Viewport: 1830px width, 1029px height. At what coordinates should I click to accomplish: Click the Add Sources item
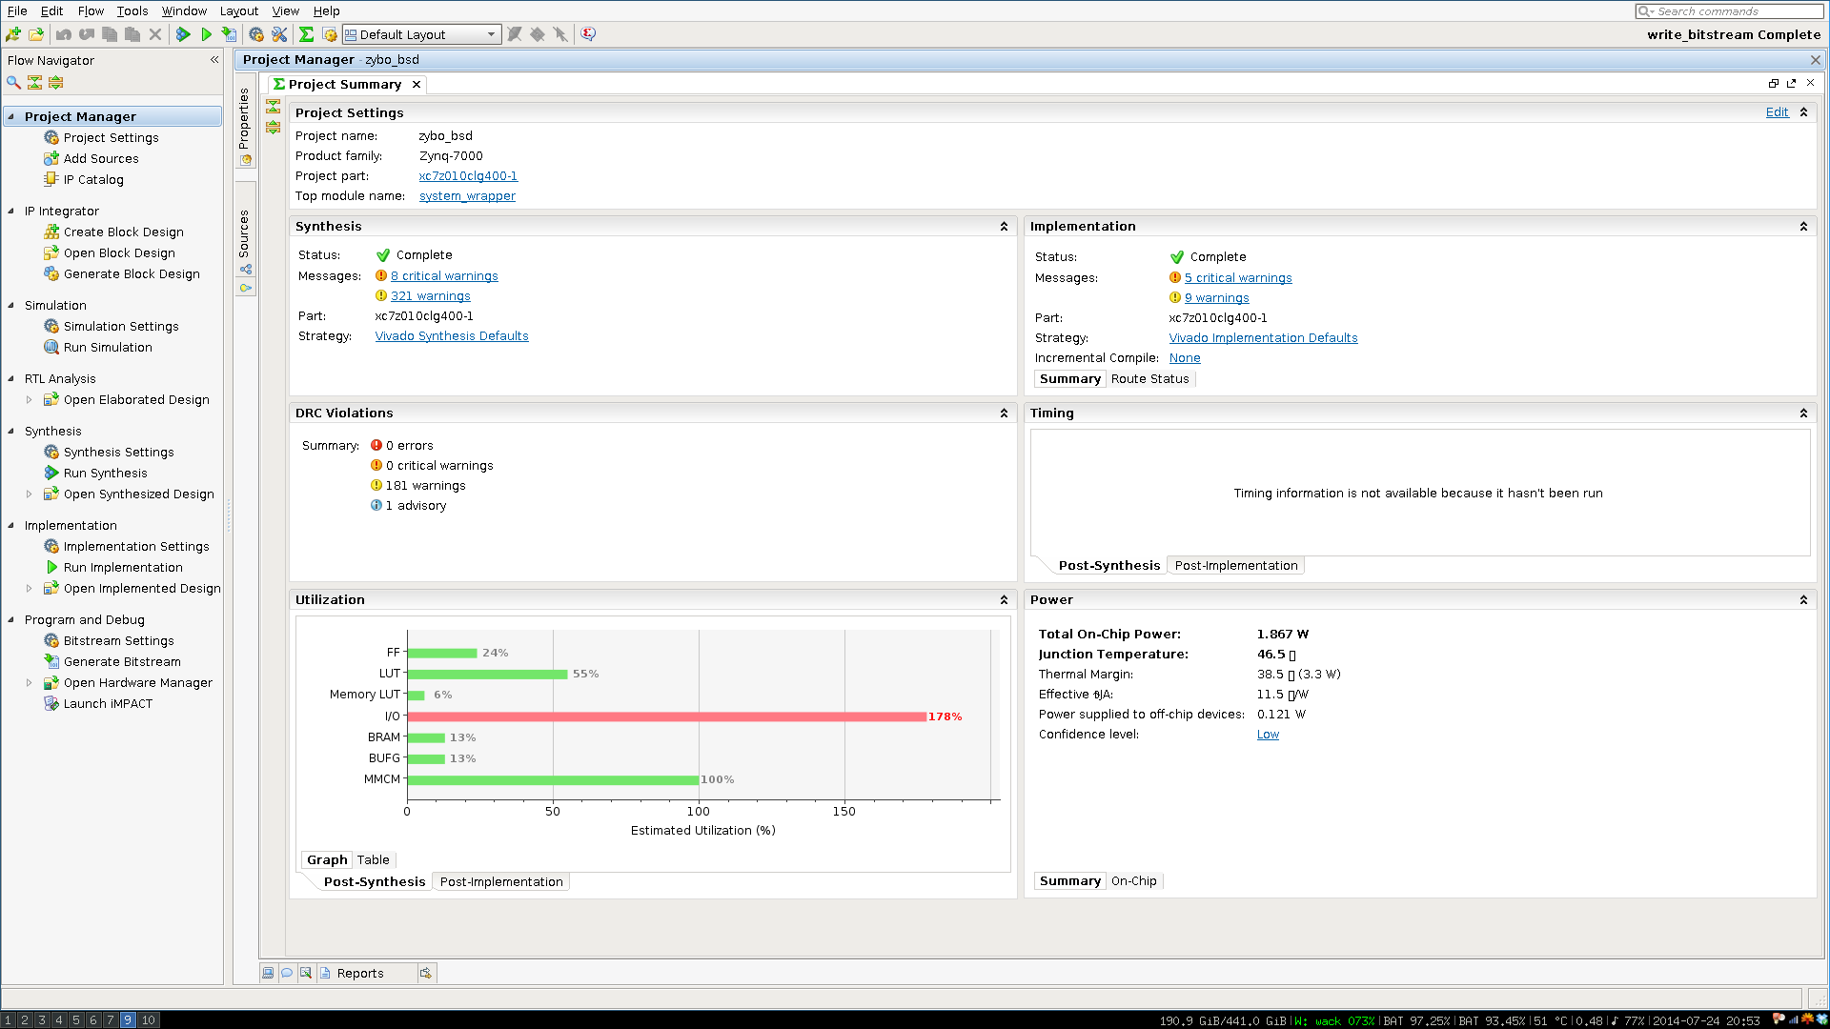[x=101, y=159]
